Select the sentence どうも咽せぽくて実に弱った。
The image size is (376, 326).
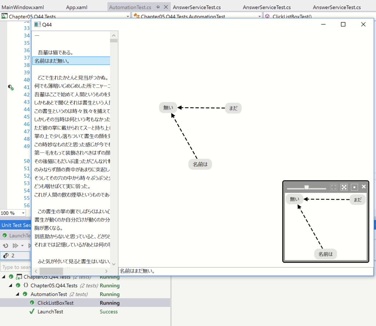[71, 186]
